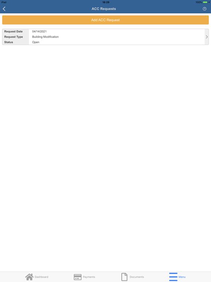Open help via question mark icon

[x=204, y=9]
